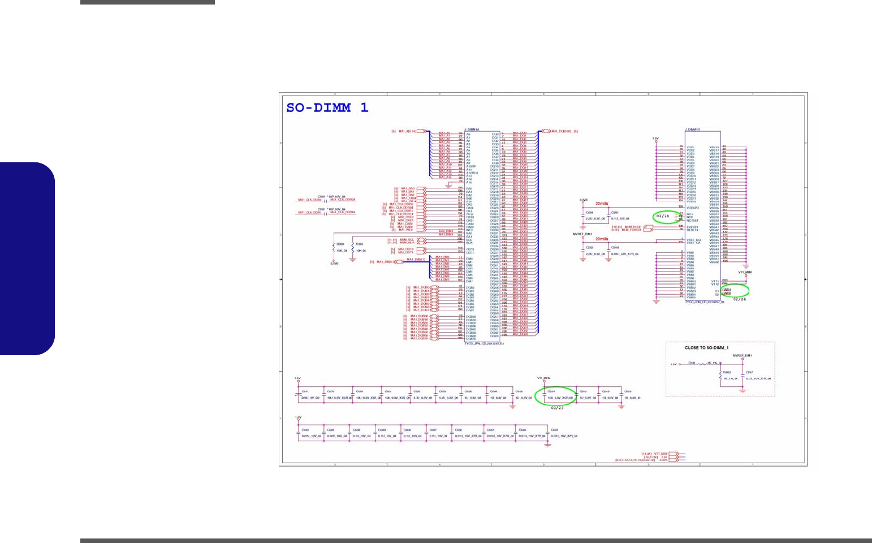Click the TYCO part number under J_DIMM1A
The image size is (872, 543).
pyautogui.click(x=484, y=343)
